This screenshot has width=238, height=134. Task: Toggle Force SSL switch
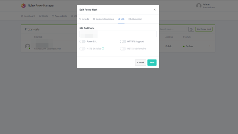[x=82, y=41]
